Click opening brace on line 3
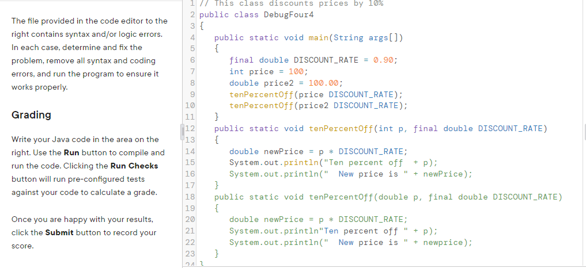The width and height of the screenshot is (586, 268). tap(202, 26)
